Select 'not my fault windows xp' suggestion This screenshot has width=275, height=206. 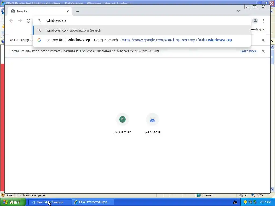(x=142, y=40)
